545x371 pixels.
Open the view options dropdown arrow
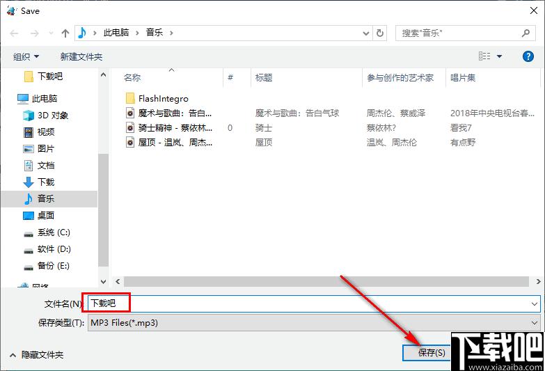click(x=500, y=56)
